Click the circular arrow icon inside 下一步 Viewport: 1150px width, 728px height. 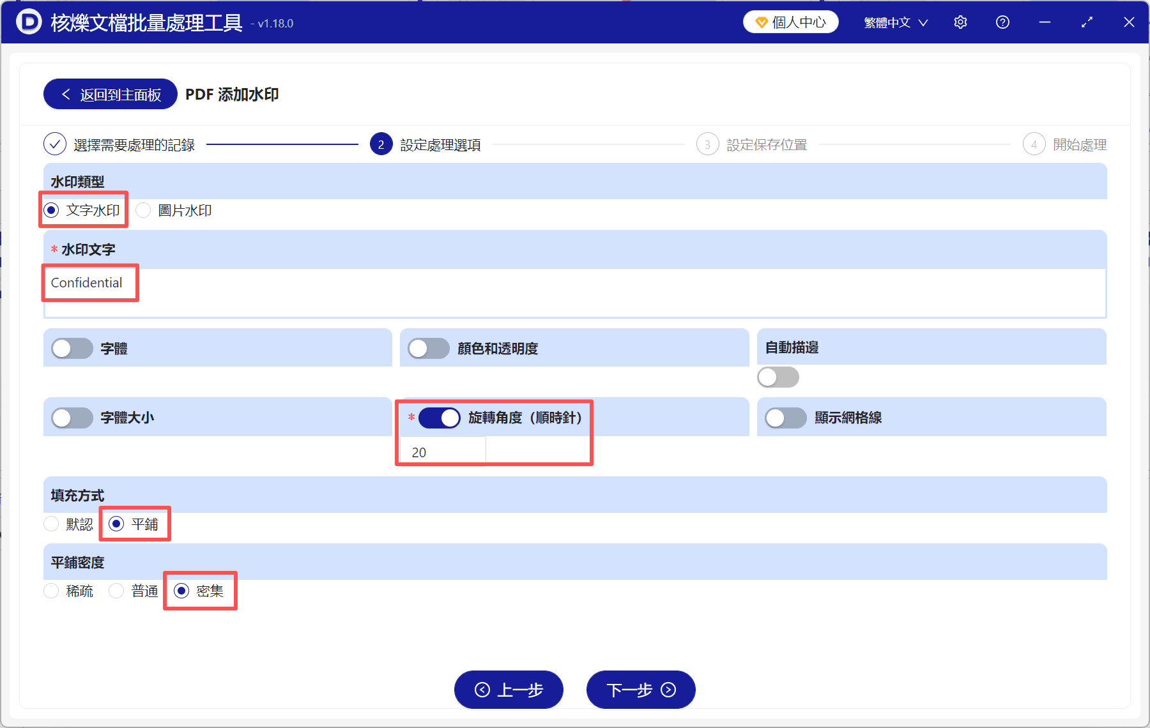coord(668,690)
